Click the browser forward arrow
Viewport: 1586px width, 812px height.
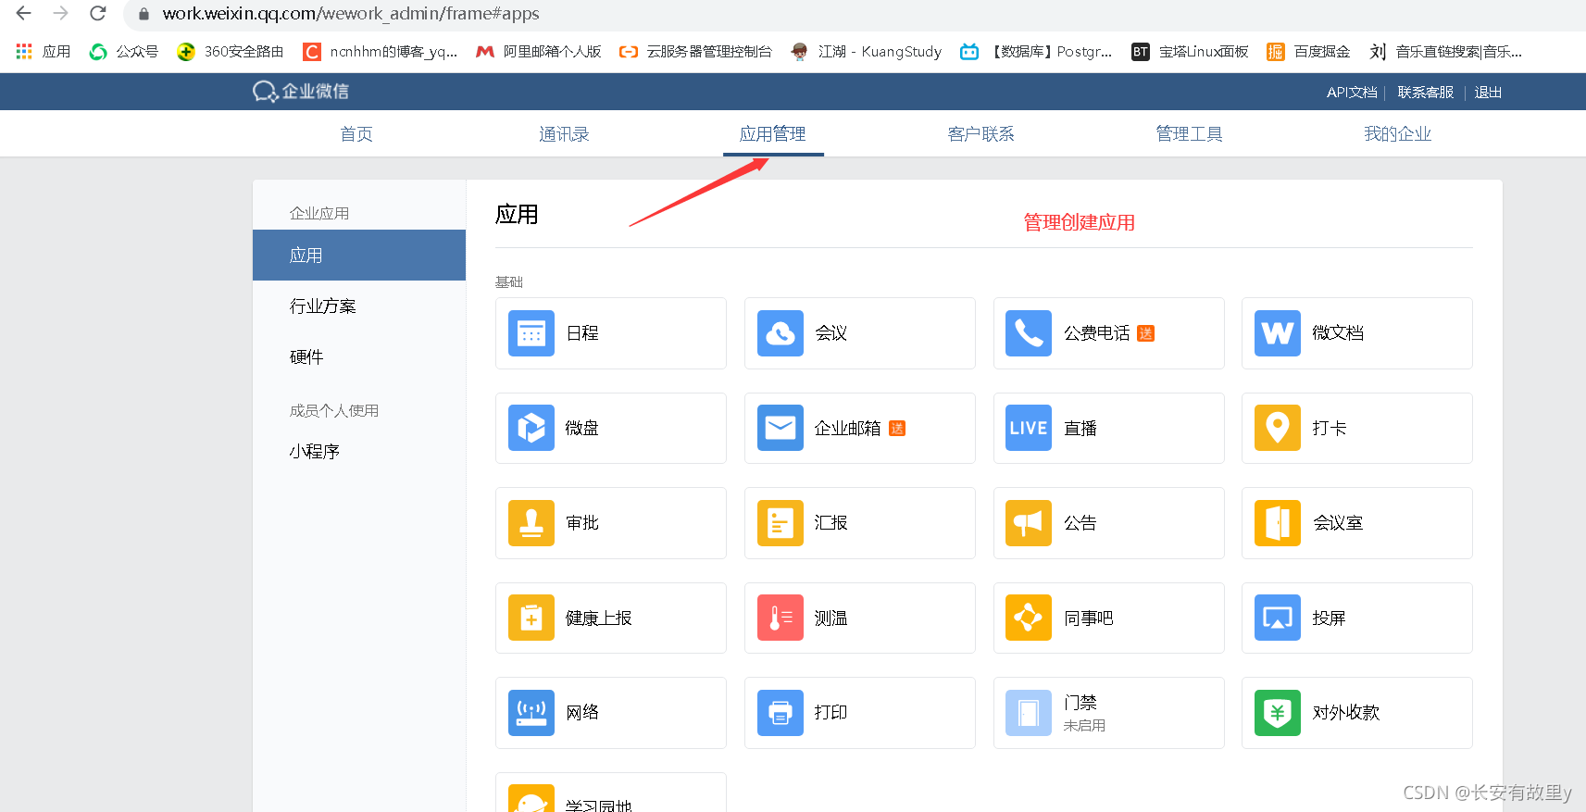[60, 13]
